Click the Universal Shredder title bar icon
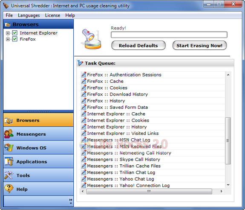The height and width of the screenshot is (210, 245). pos(6,6)
